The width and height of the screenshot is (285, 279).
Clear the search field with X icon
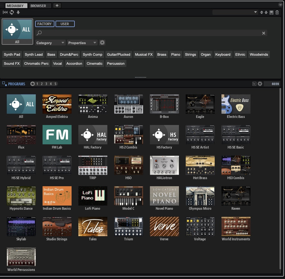(x=263, y=33)
